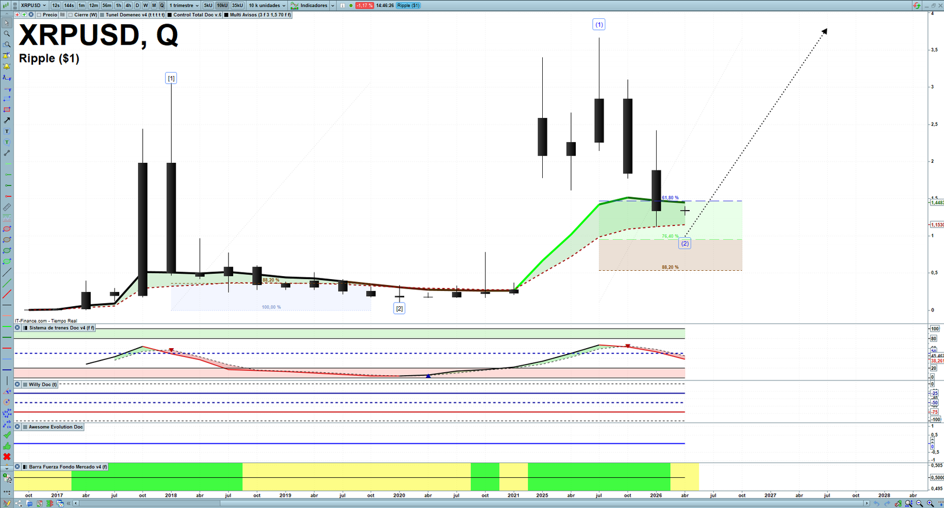The width and height of the screenshot is (944, 508).
Task: Pick the green thumbs-up marker tool
Action: point(7,446)
